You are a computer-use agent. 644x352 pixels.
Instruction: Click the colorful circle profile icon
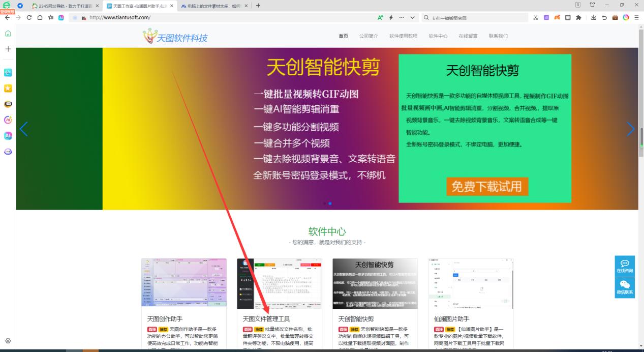(626, 17)
